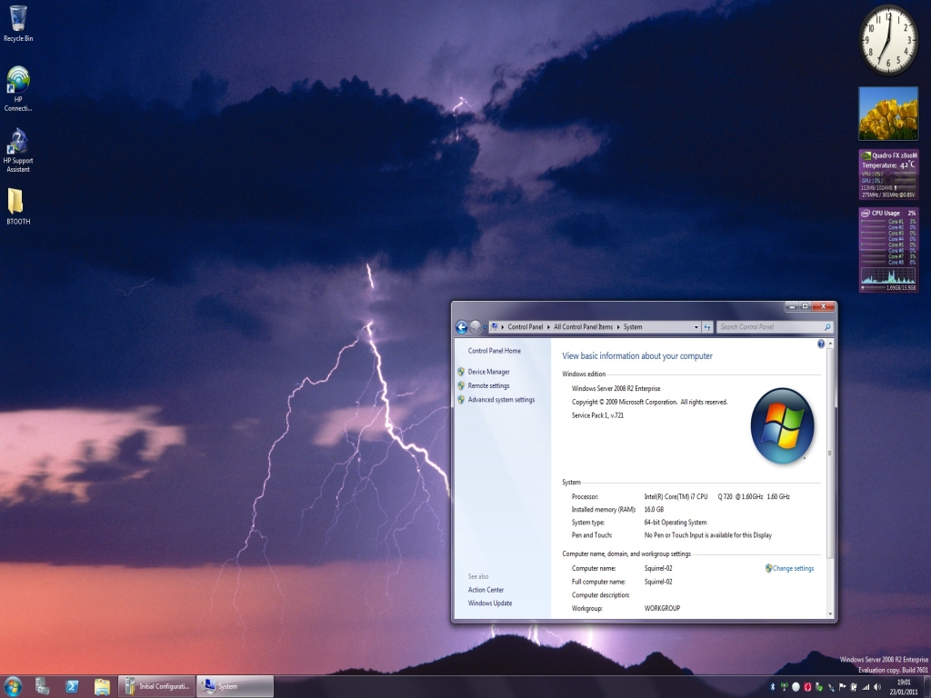931x698 pixels.
Task: Open Windows Explorer from taskbar
Action: click(x=102, y=687)
